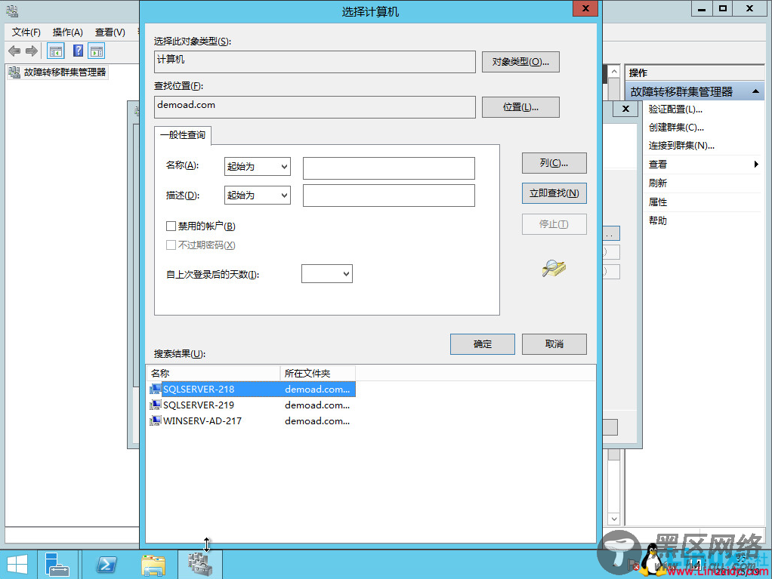The height and width of the screenshot is (579, 772).
Task: Select 一般性查询 tab
Action: click(183, 135)
